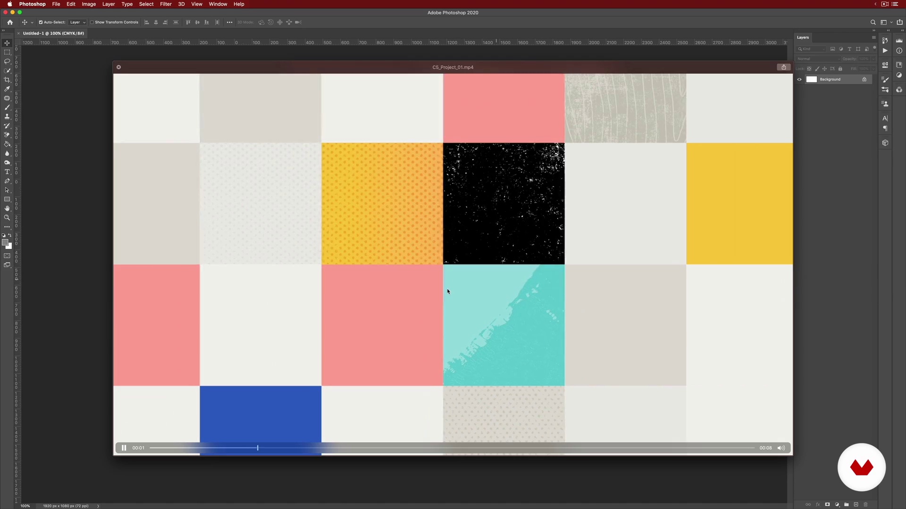
Task: Expand the Move tool preset picker arrow
Action: pyautogui.click(x=32, y=22)
